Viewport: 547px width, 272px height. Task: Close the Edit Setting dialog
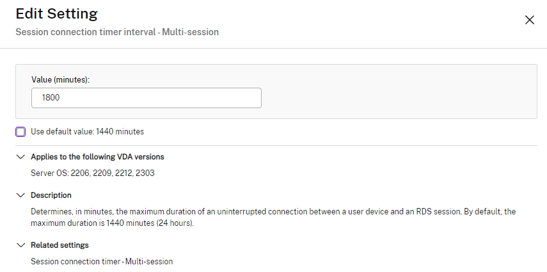(x=529, y=20)
